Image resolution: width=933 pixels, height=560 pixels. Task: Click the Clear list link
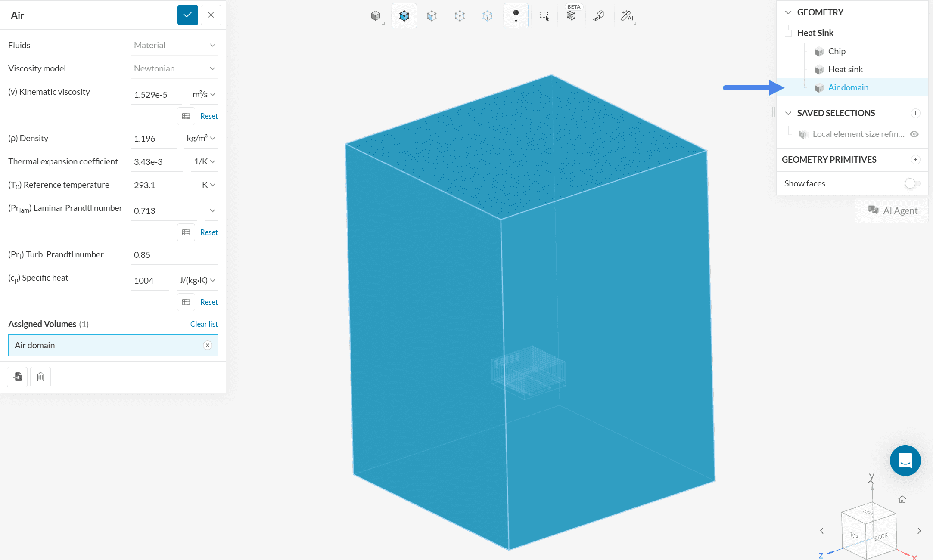204,324
